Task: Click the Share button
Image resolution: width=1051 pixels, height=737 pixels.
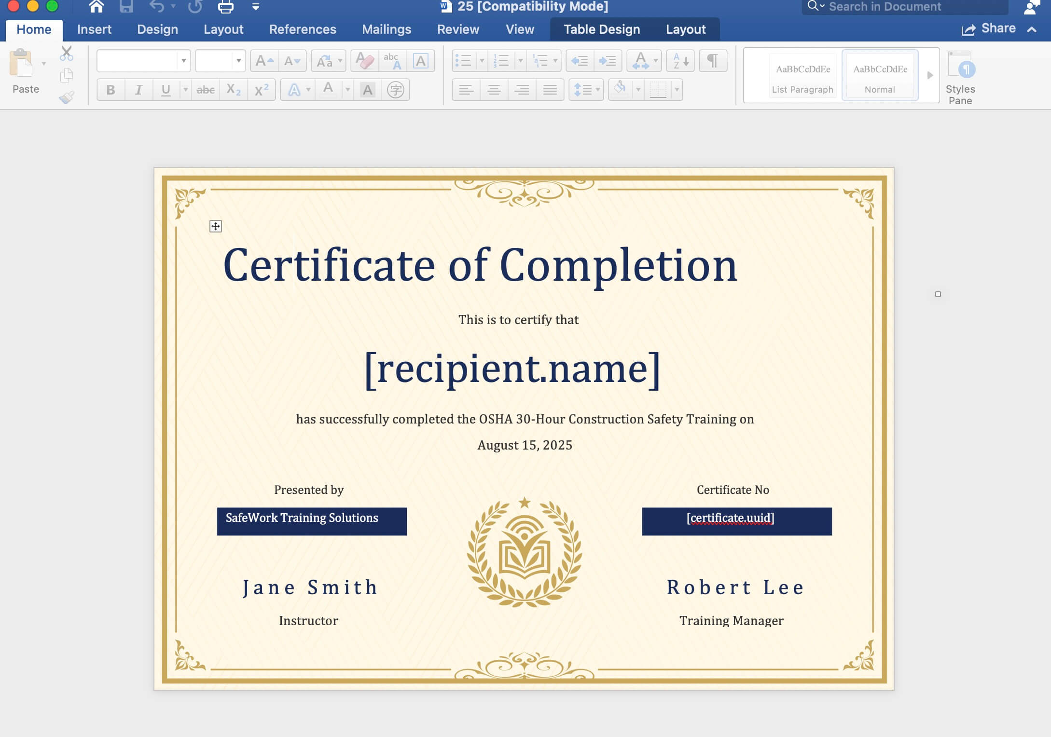Action: (x=988, y=29)
